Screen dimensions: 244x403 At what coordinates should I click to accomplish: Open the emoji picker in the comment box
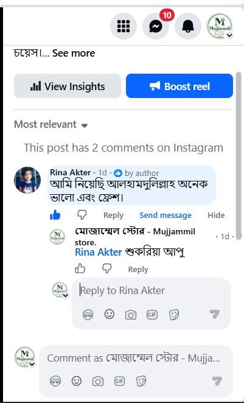coord(77,381)
